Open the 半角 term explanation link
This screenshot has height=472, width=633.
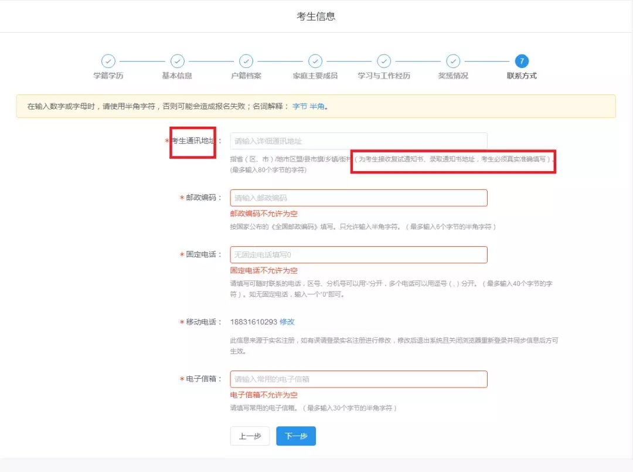point(316,107)
